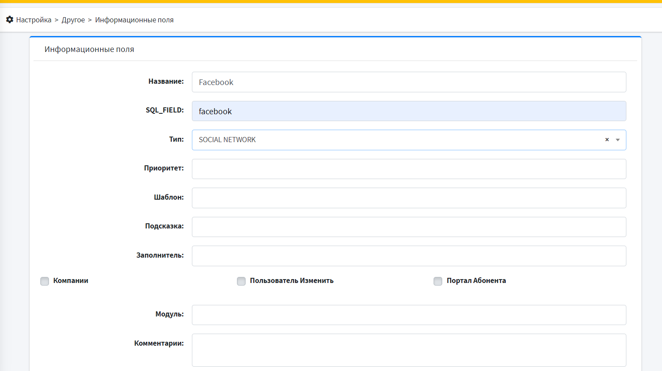The width and height of the screenshot is (662, 371).
Task: Click the gear icon in the breadcrumb
Action: pos(9,20)
